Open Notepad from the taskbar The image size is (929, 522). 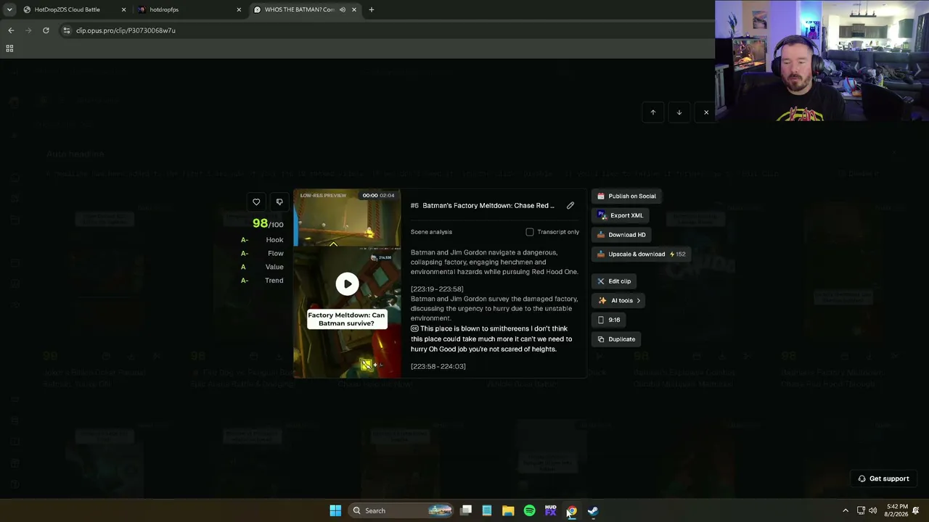[x=487, y=510]
